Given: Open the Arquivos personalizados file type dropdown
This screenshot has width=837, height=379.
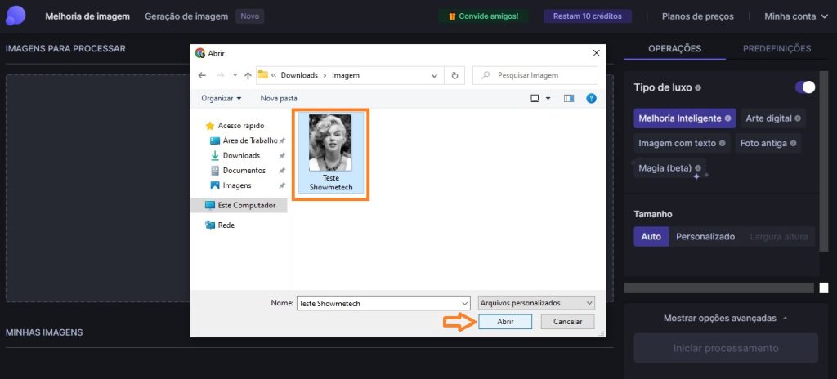Looking at the screenshot, I should (537, 303).
